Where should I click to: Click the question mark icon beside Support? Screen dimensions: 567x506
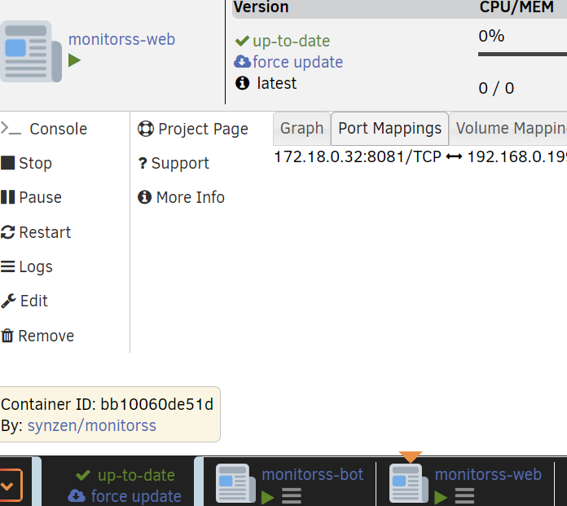click(x=143, y=163)
